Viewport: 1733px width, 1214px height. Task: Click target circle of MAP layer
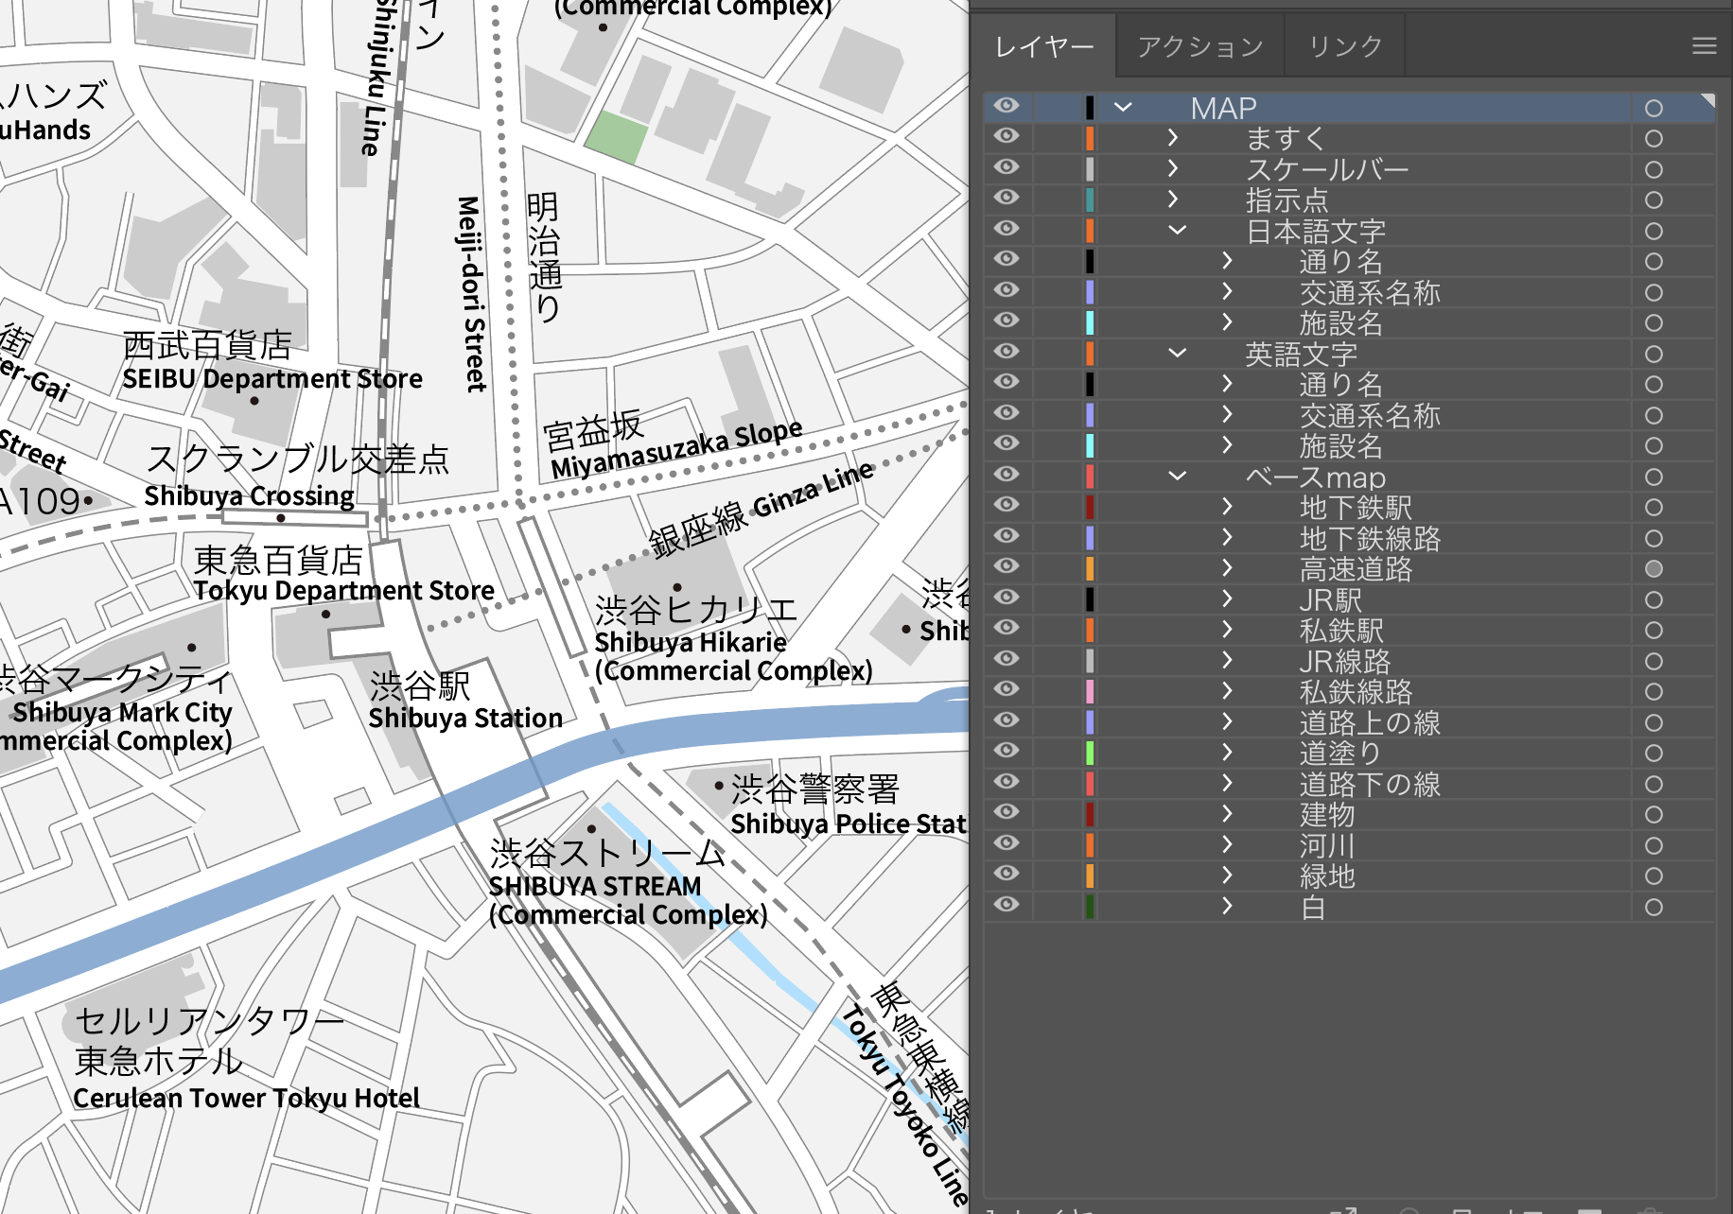coord(1654,108)
